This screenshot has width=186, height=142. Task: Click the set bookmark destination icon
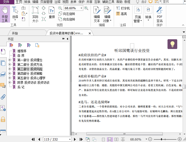28,45
